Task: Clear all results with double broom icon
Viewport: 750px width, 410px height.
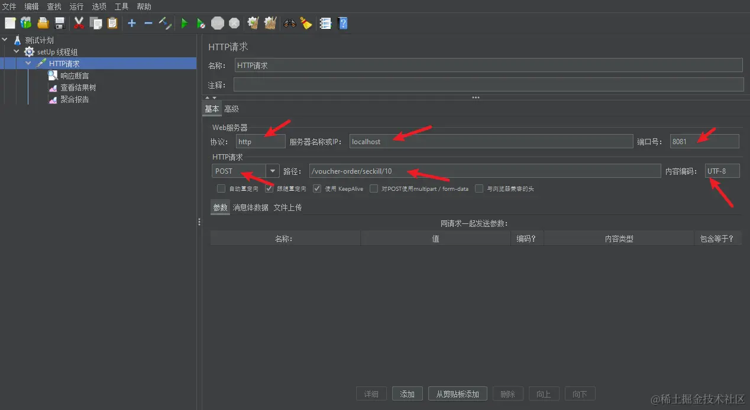Action: [270, 23]
